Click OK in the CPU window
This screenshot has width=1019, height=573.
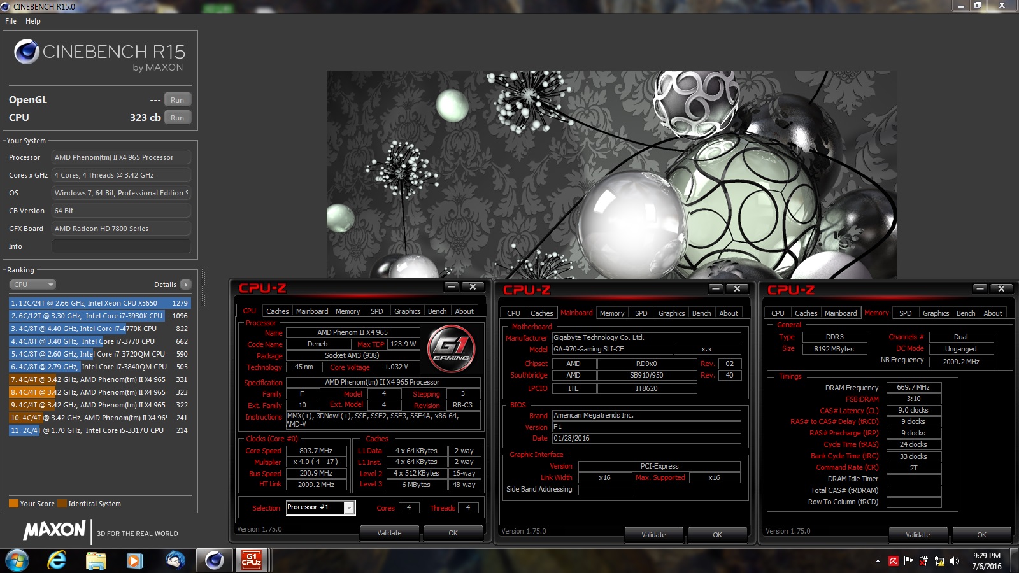pyautogui.click(x=453, y=533)
